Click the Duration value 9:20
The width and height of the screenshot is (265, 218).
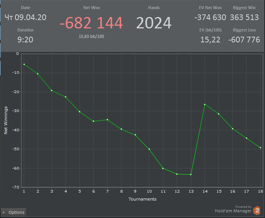coord(25,39)
